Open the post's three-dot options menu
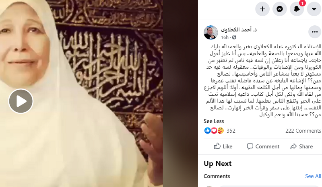Viewport: 322px width, 187px height. click(x=315, y=32)
